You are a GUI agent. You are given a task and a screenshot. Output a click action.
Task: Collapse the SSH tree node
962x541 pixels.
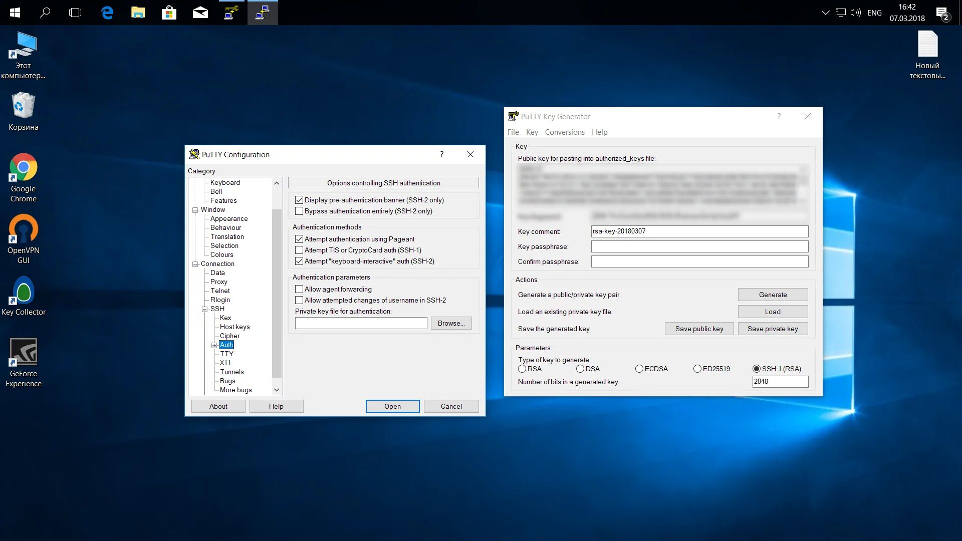pyautogui.click(x=204, y=309)
